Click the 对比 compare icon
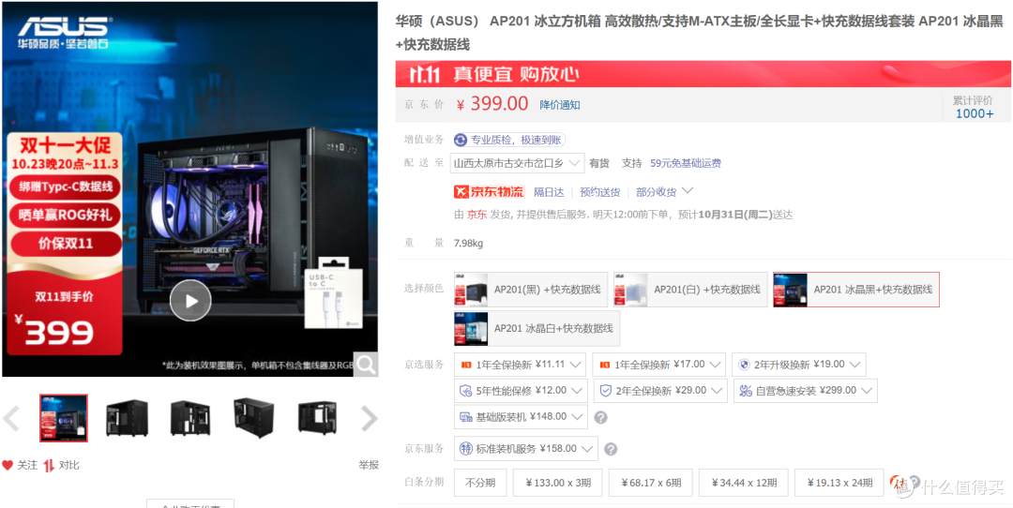The height and width of the screenshot is (508, 1013). [49, 465]
